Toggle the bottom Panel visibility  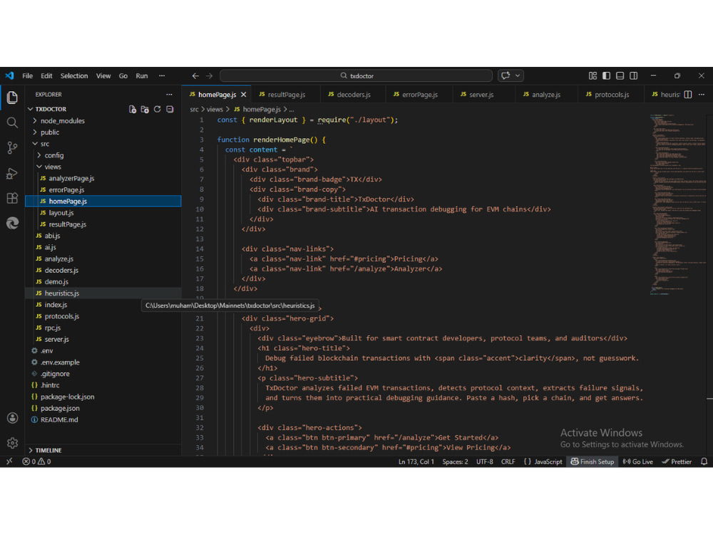(x=620, y=76)
